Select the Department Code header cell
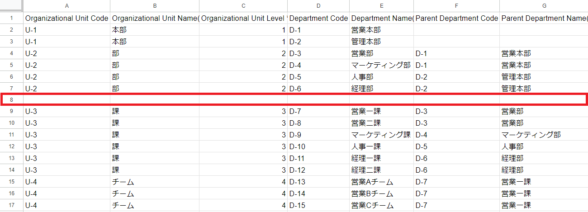 pos(318,19)
